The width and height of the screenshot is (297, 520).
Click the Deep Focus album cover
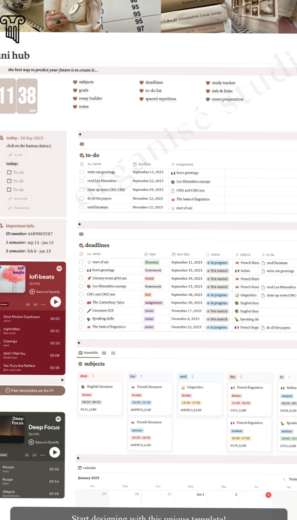pos(12,429)
